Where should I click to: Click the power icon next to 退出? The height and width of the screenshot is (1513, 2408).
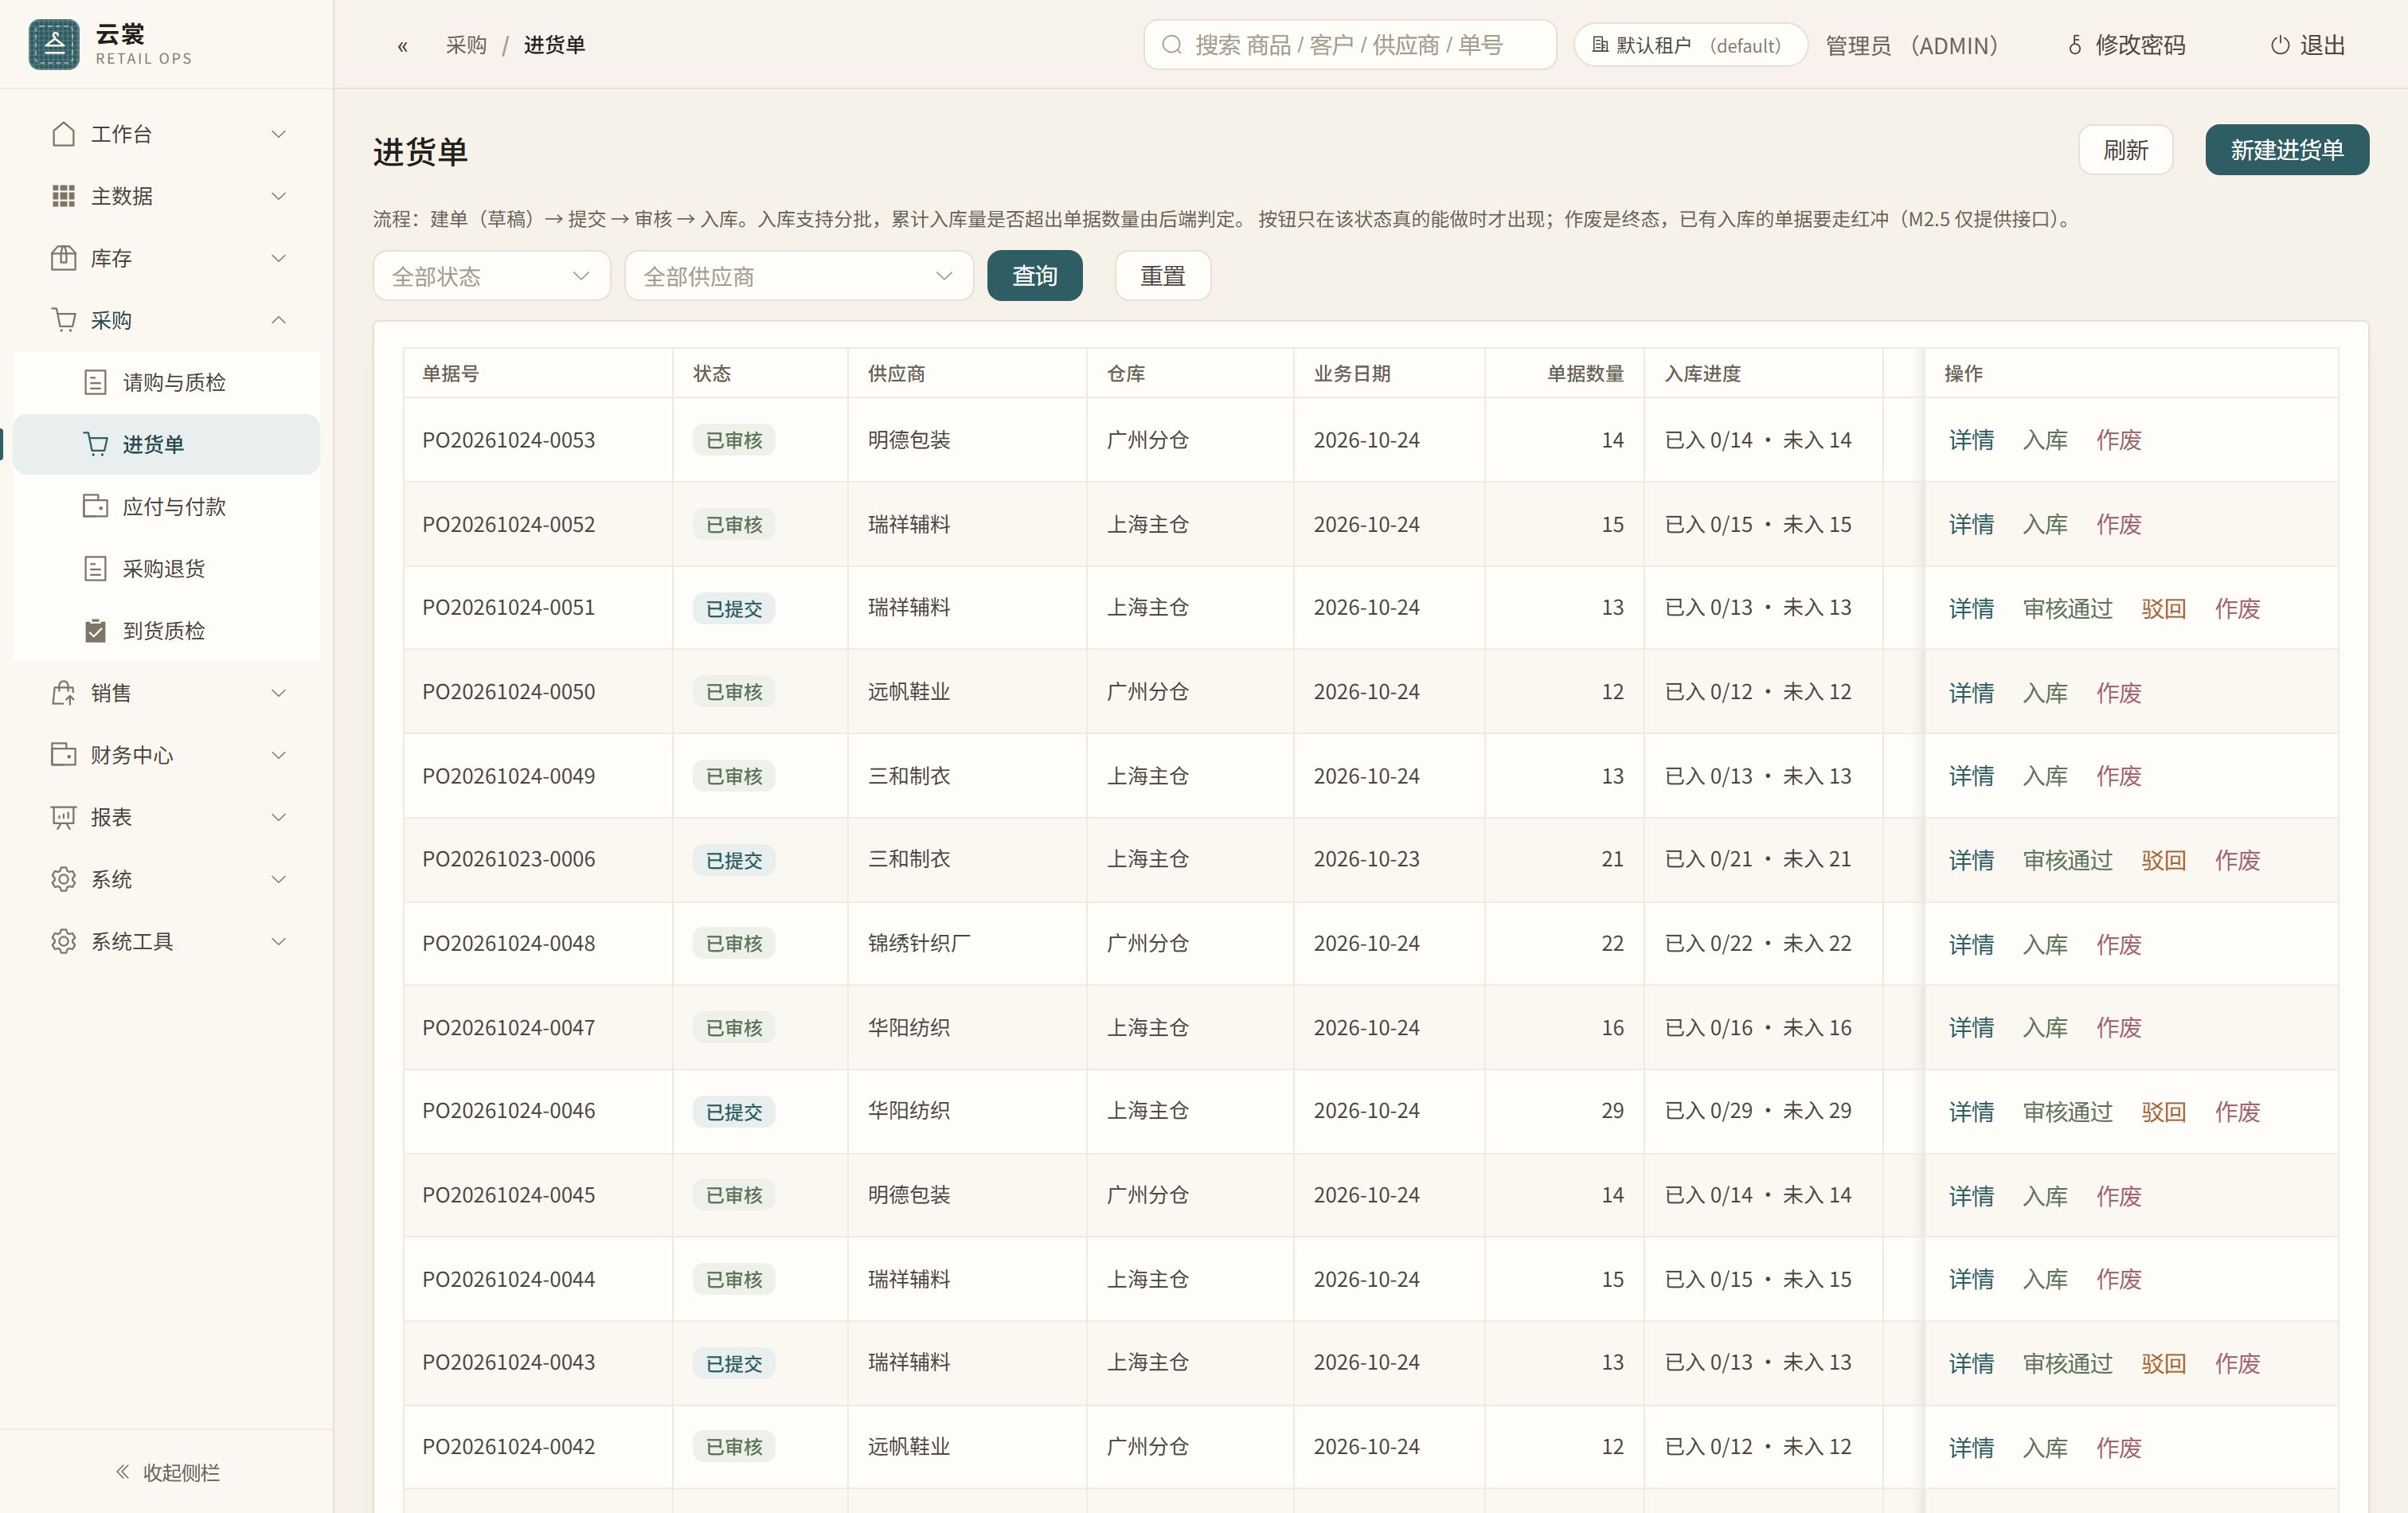point(2280,45)
